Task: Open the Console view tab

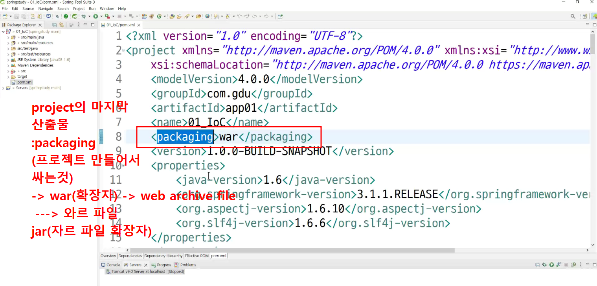Action: tap(111, 265)
